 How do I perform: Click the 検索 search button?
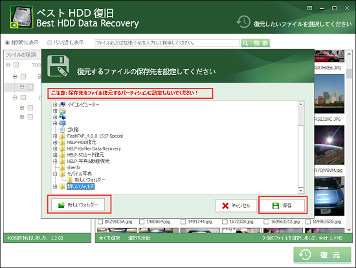[256, 43]
